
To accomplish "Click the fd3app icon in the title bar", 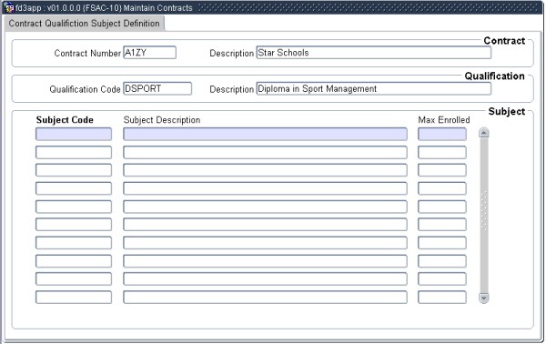I will click(x=9, y=7).
